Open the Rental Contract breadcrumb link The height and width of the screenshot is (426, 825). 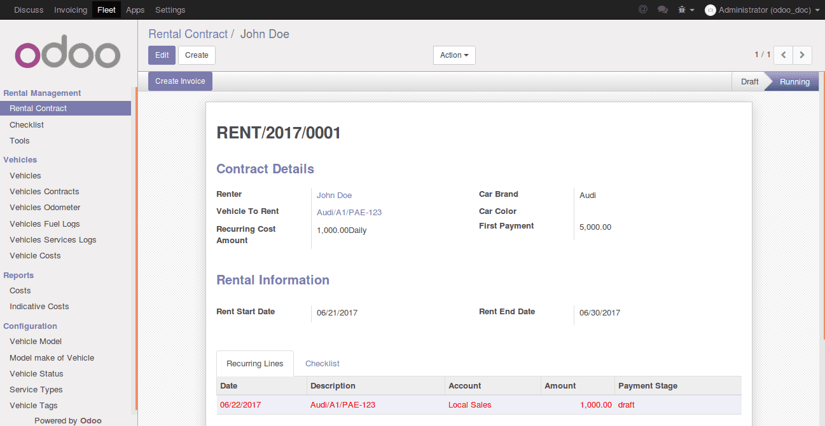(x=188, y=34)
